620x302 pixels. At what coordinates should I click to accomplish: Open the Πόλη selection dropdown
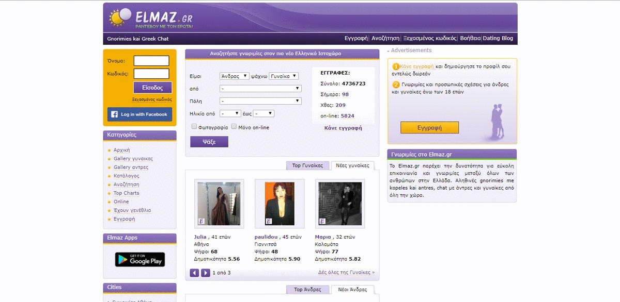(260, 100)
